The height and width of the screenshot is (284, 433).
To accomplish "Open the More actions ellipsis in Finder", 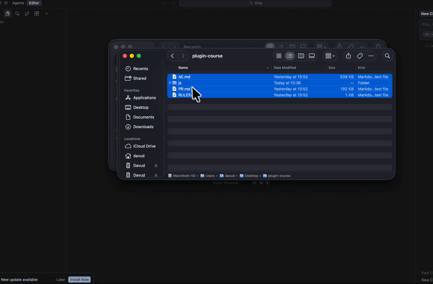I will coord(371,56).
